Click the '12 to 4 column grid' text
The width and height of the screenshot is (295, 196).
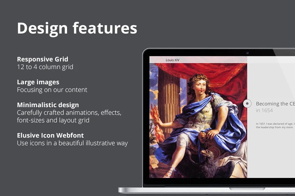pyautogui.click(x=45, y=67)
